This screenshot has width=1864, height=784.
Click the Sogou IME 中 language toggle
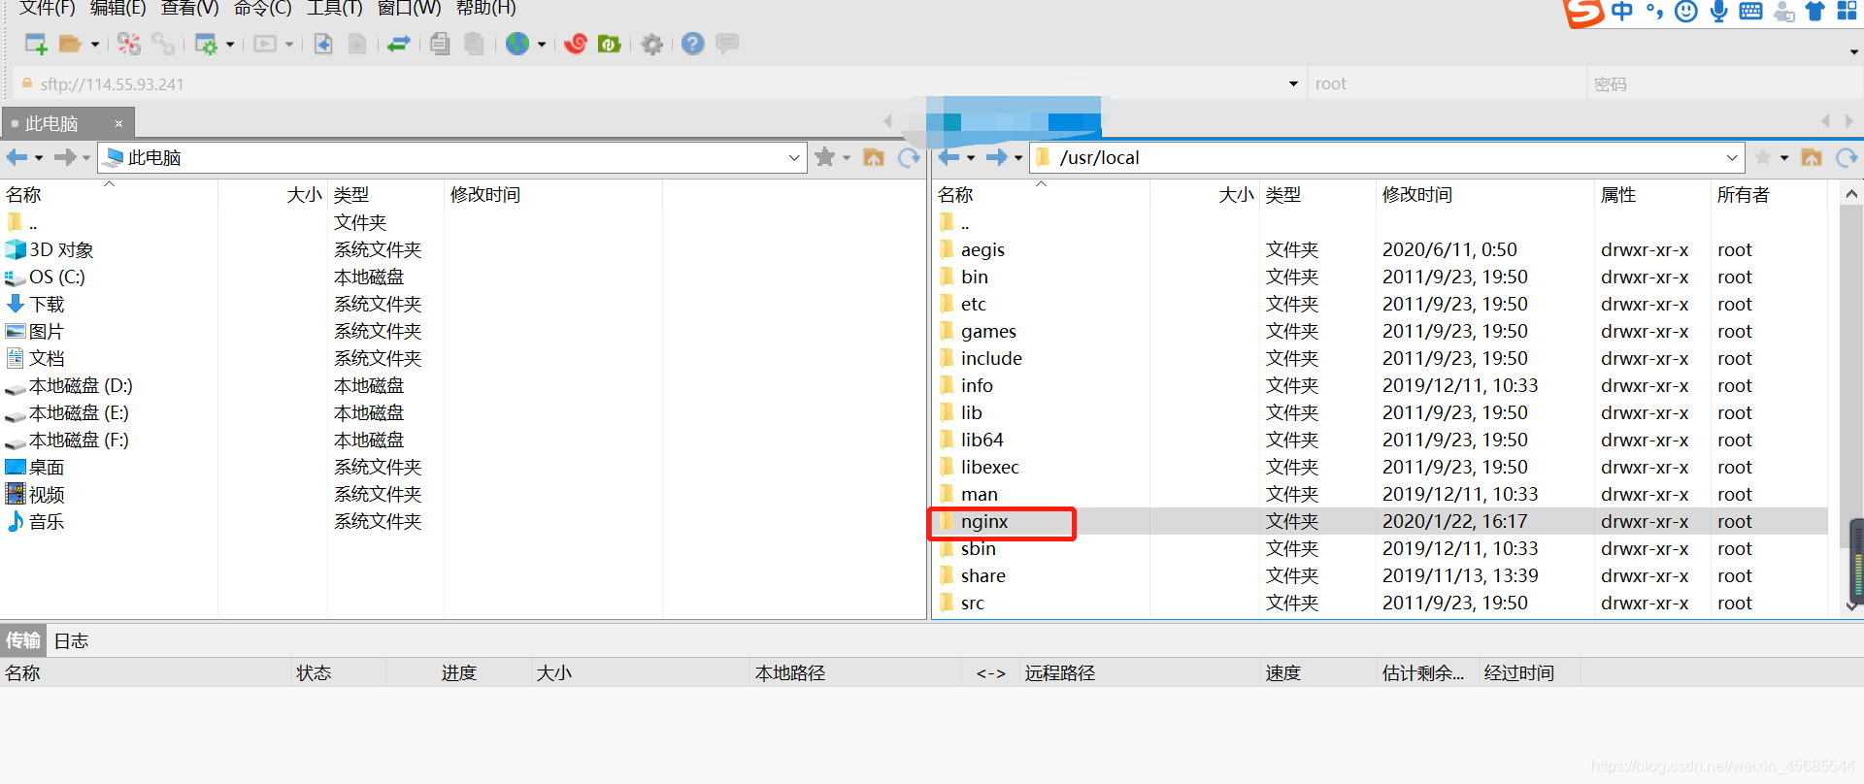(x=1621, y=12)
